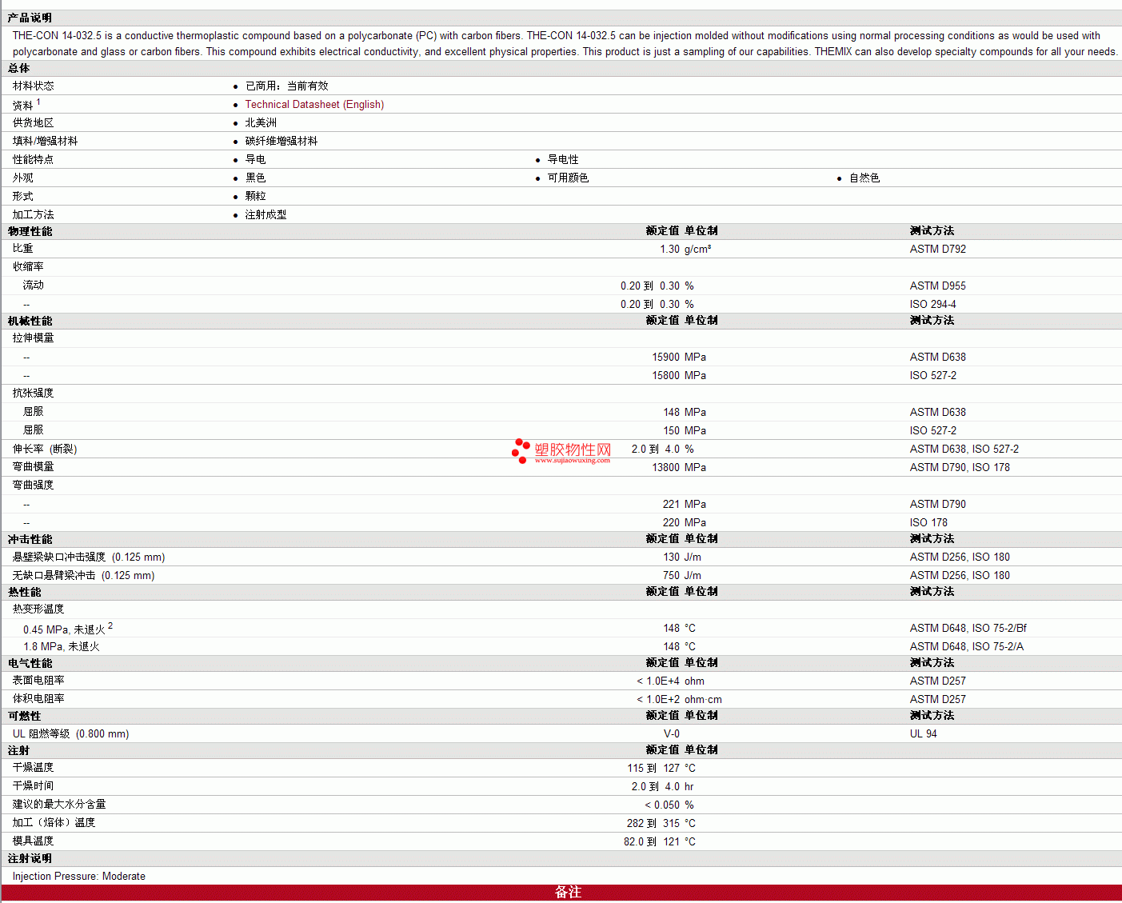The height and width of the screenshot is (903, 1122).
Task: Click the 材料状态 row label
Action: coord(34,86)
